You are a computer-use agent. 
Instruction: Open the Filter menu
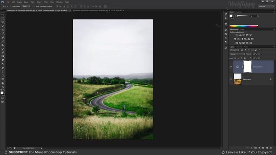tap(46, 2)
